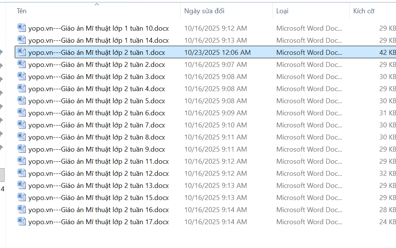
Task: Sort files by the Tên column header
Action: coord(22,11)
